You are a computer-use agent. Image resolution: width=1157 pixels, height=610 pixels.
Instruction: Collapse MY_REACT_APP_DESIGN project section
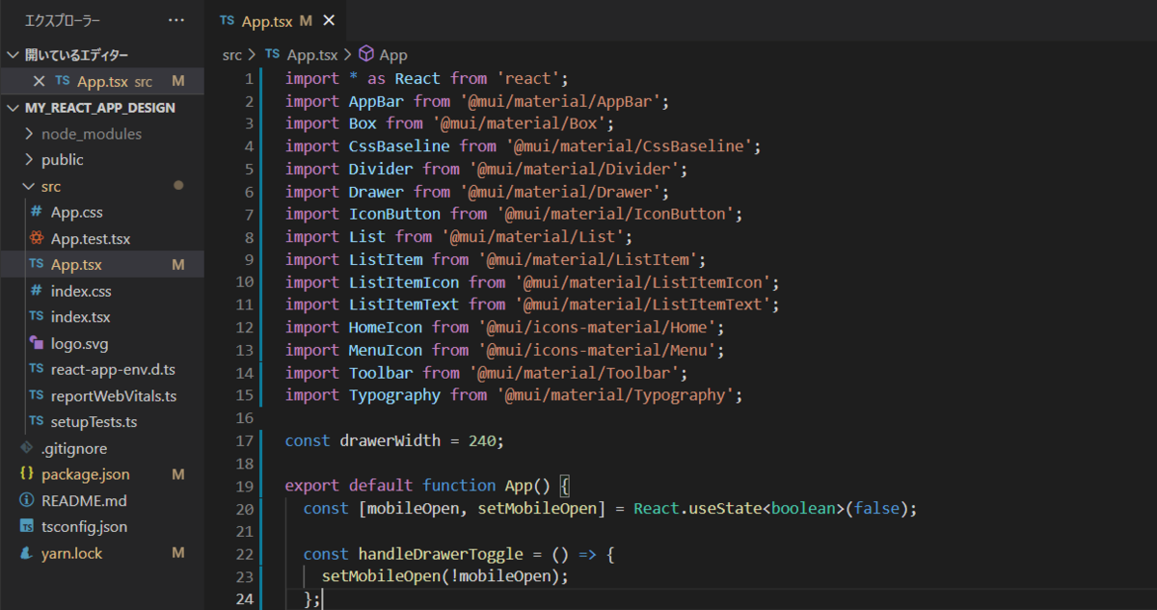click(x=12, y=107)
